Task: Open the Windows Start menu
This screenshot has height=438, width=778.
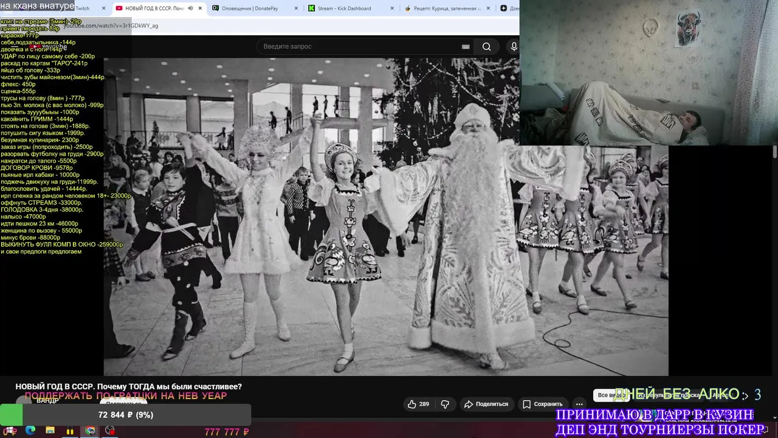Action: 10,431
